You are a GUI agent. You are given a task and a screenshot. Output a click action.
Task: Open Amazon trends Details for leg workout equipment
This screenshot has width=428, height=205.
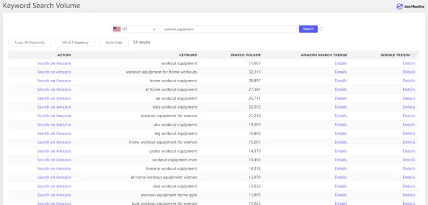coord(341,133)
